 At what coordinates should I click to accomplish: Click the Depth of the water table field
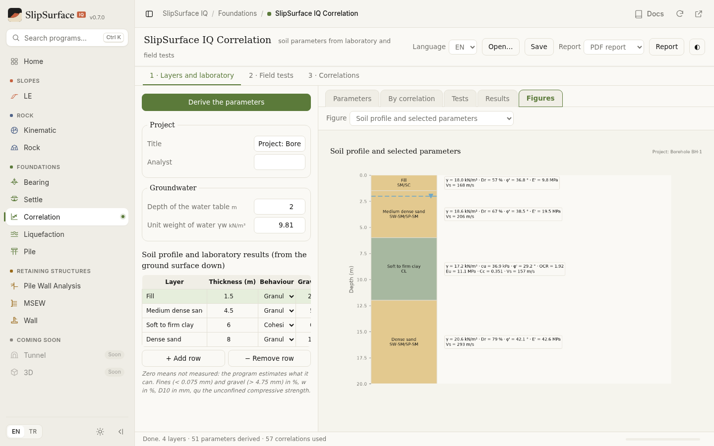(x=280, y=207)
